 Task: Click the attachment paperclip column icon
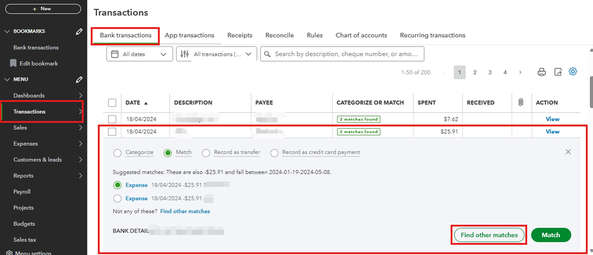click(521, 103)
